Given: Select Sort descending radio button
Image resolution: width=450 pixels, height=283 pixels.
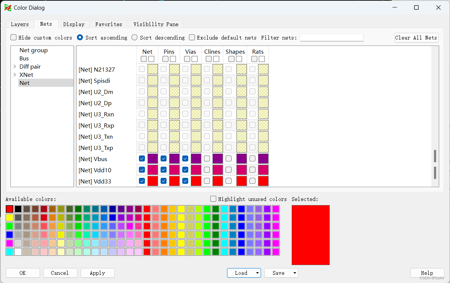Looking at the screenshot, I should [x=134, y=37].
